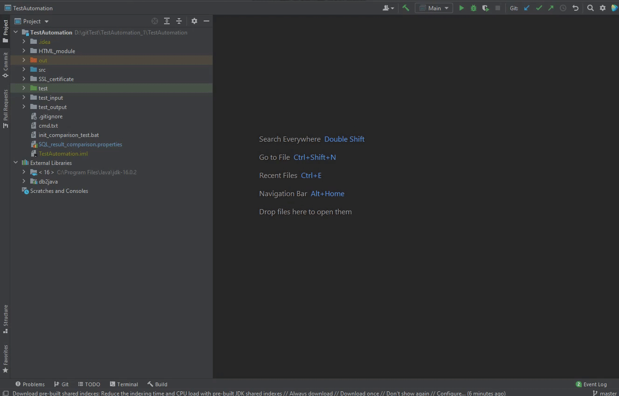The height and width of the screenshot is (396, 619).
Task: Update project using the blue Git arrow
Action: point(527,8)
